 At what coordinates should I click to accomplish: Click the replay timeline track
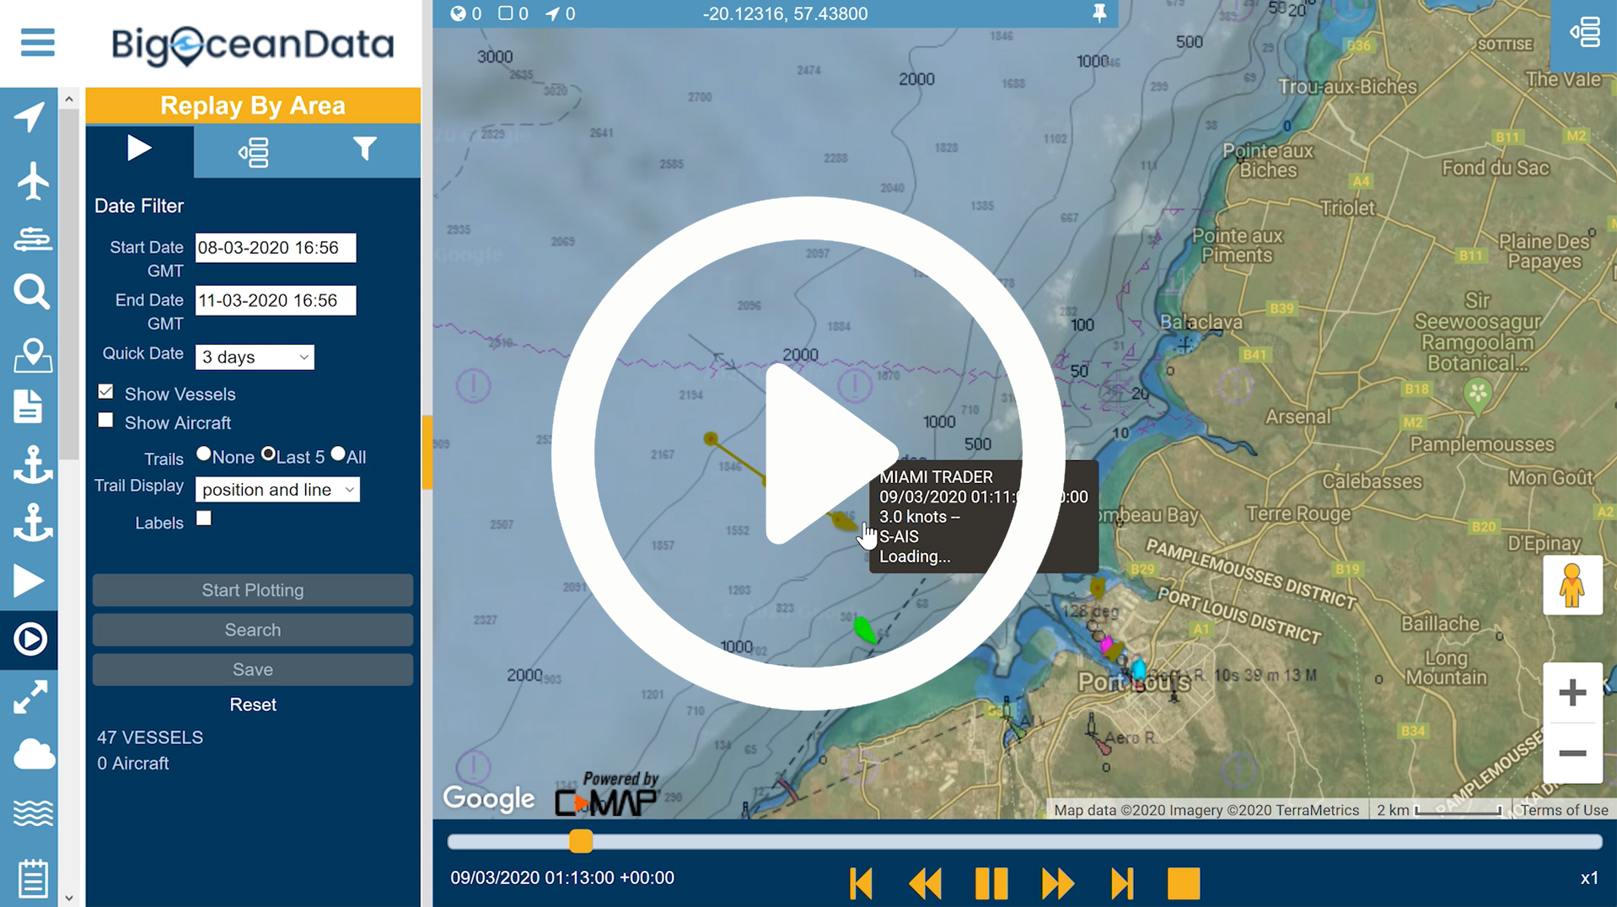coord(1024,841)
